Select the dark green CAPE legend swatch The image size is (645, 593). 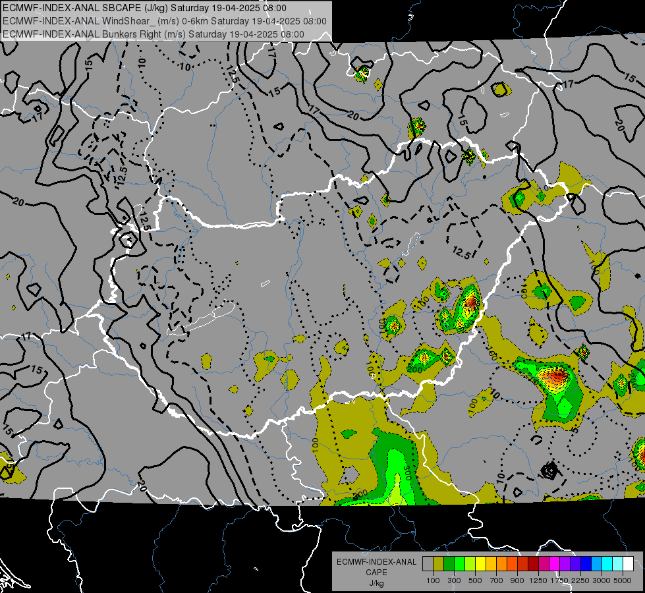click(449, 564)
